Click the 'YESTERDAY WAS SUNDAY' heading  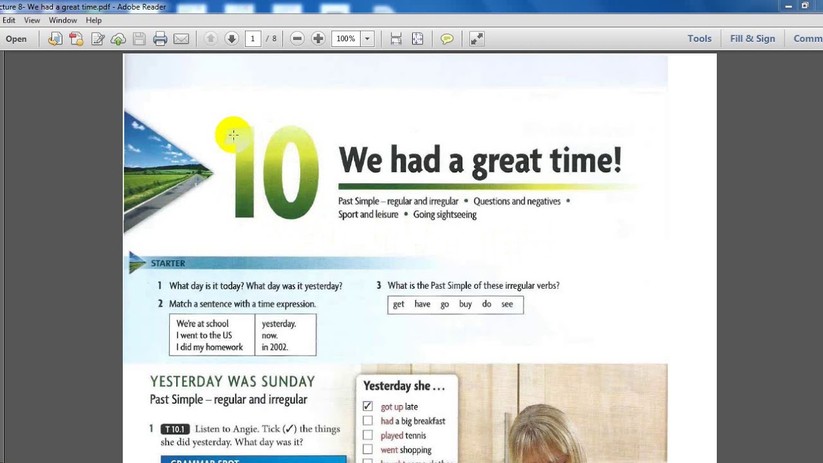233,381
